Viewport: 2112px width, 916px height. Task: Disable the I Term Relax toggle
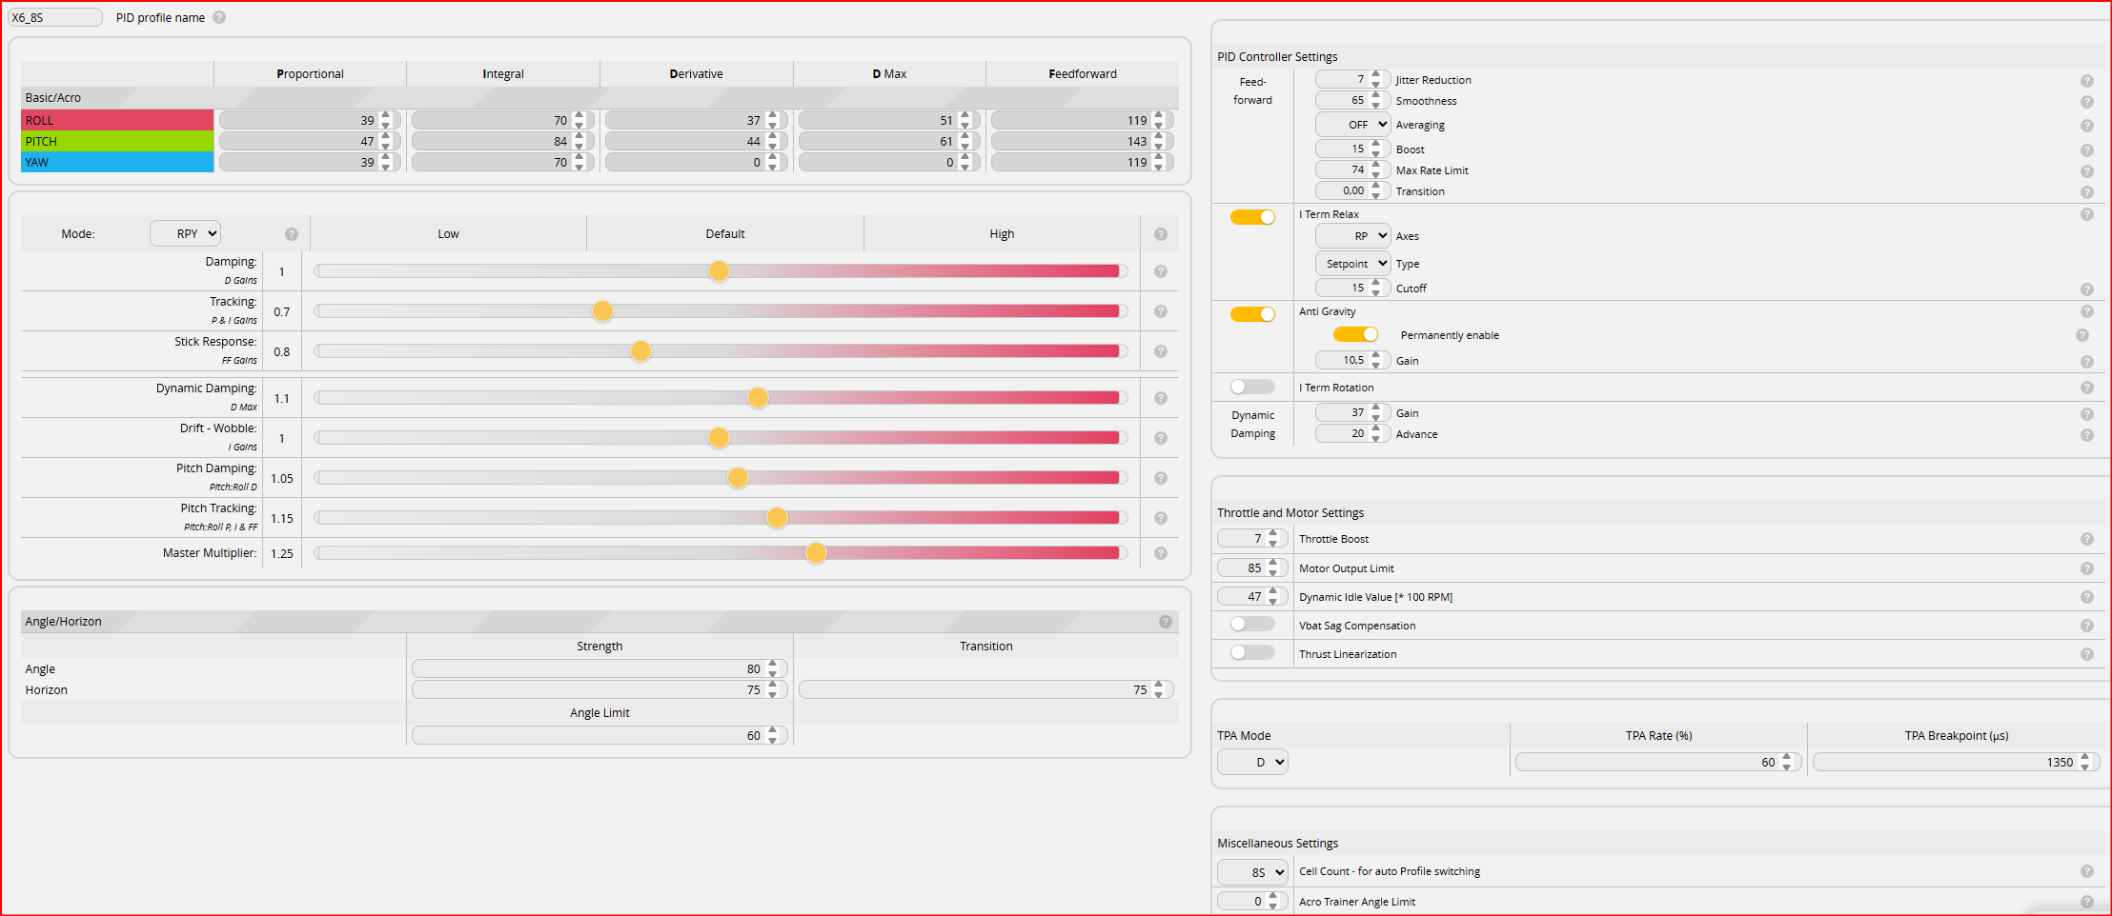pos(1252,217)
